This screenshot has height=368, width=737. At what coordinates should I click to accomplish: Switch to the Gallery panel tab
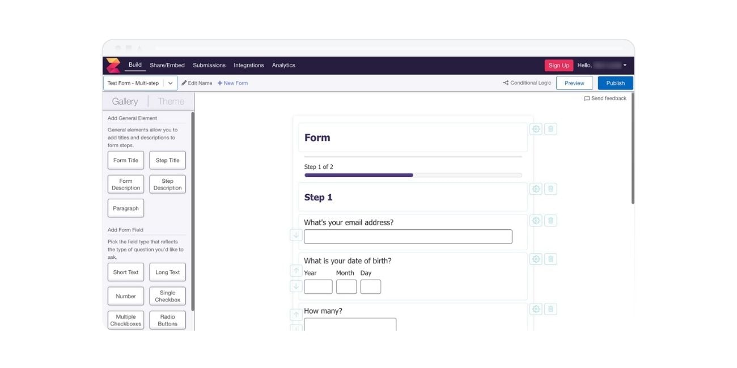coord(125,101)
